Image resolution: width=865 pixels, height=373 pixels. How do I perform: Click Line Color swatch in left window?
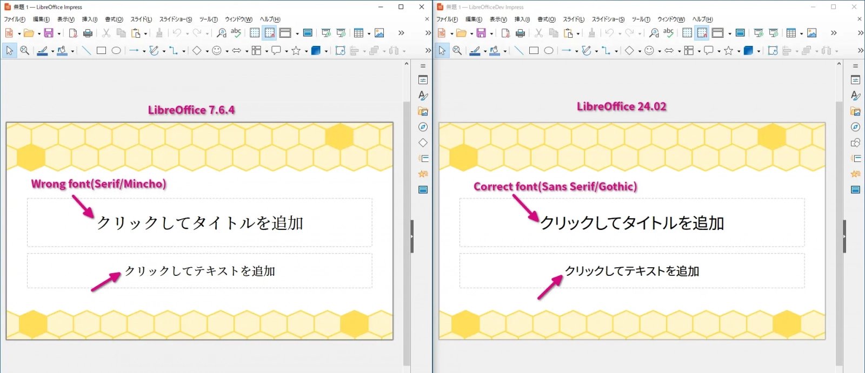tap(43, 51)
